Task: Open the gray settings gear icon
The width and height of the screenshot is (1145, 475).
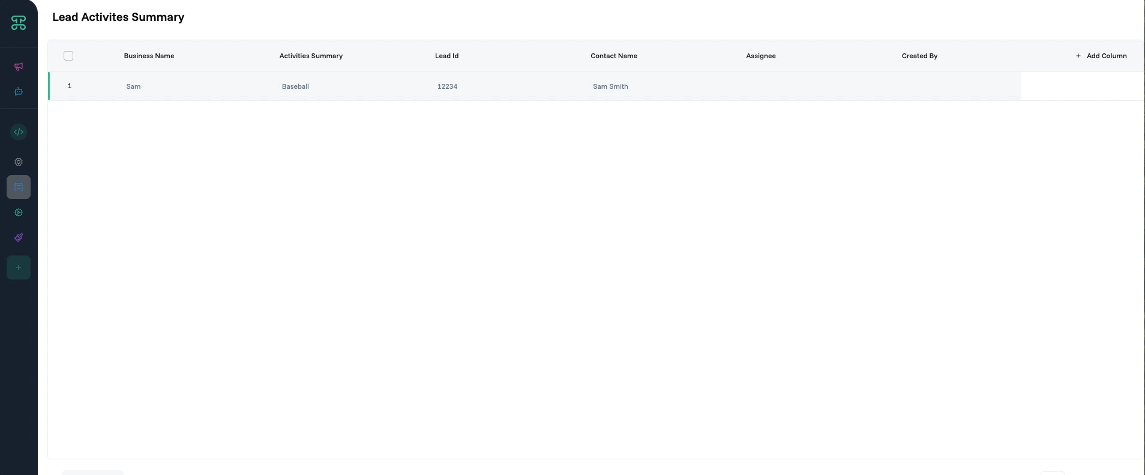Action: coord(19,162)
